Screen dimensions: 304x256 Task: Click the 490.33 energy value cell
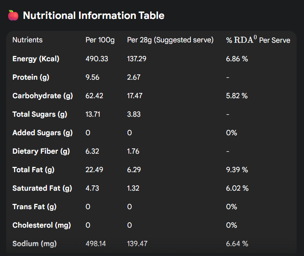pos(97,59)
